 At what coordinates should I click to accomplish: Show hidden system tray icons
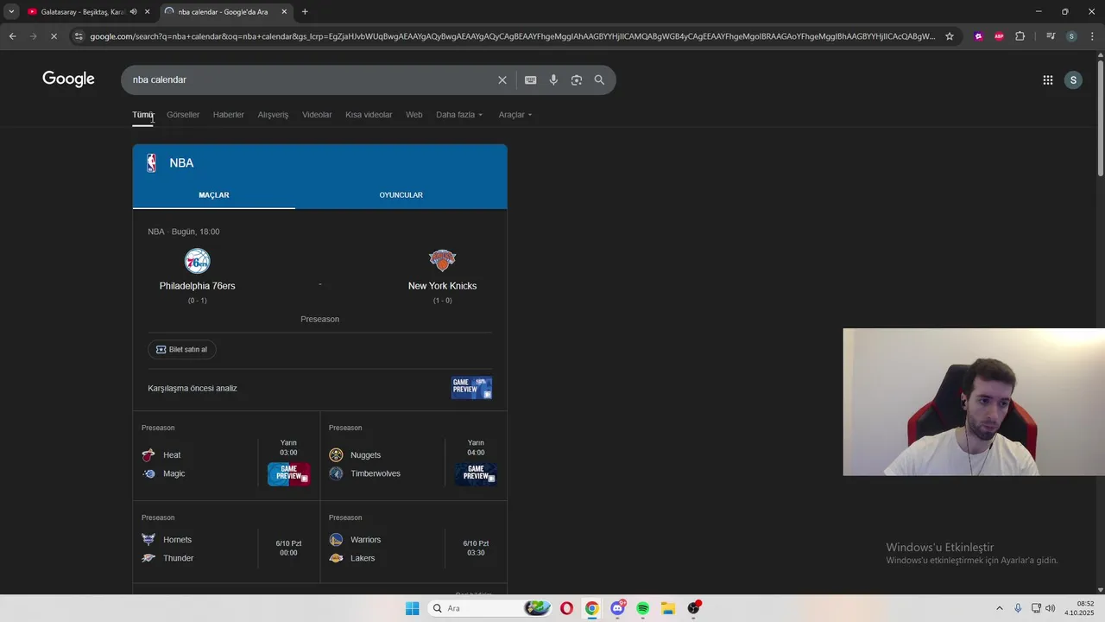click(1000, 608)
